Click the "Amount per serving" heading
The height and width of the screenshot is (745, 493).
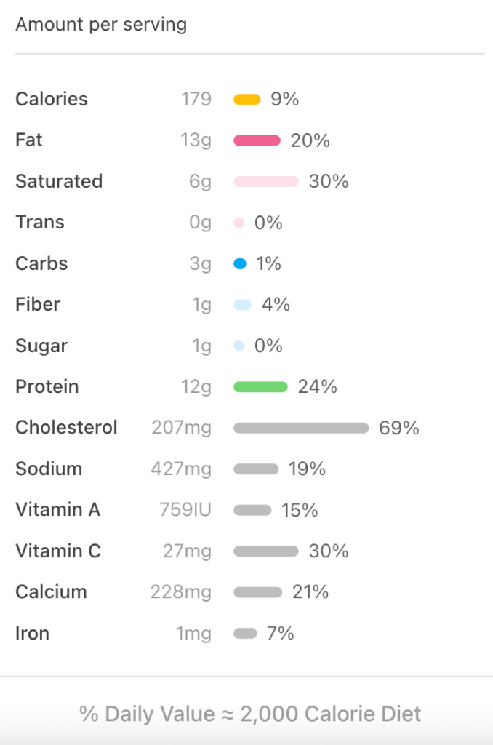101,25
